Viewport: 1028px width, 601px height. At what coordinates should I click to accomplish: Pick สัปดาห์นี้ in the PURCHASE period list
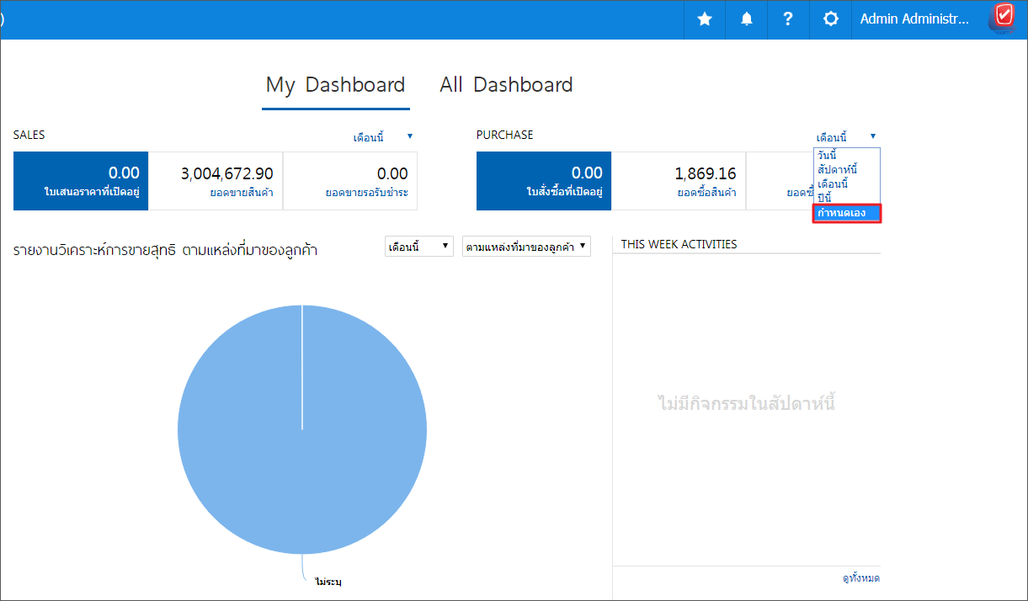(837, 170)
